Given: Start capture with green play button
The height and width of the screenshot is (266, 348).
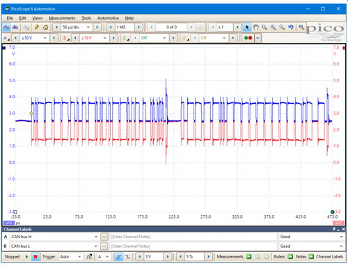Looking at the screenshot, I should [x=26, y=257].
